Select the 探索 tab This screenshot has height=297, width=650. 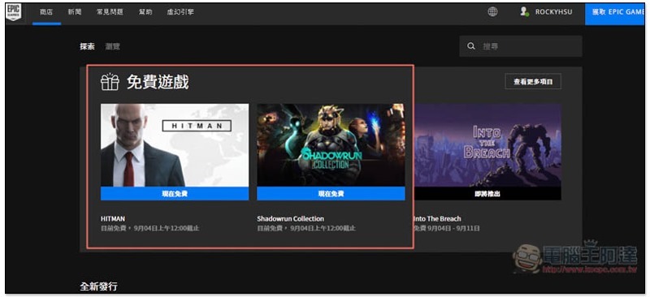tap(87, 46)
